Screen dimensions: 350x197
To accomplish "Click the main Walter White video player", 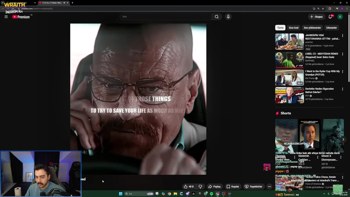I will [138, 99].
